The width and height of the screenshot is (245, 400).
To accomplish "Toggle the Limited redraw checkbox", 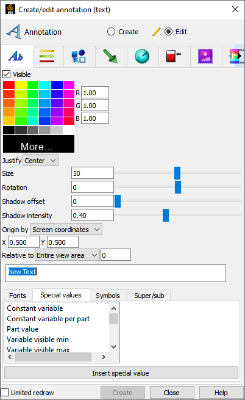I will coord(5,392).
